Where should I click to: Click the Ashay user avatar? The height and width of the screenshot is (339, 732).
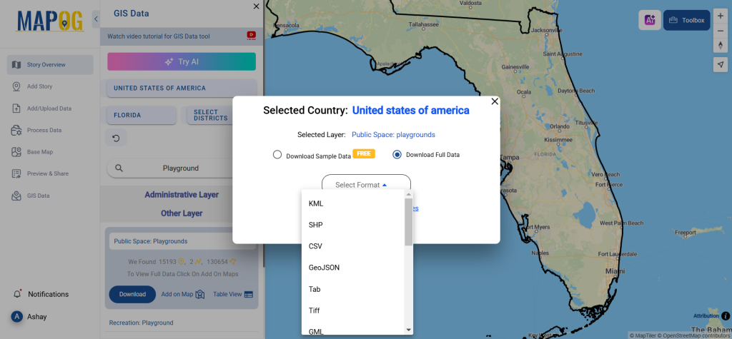(17, 317)
